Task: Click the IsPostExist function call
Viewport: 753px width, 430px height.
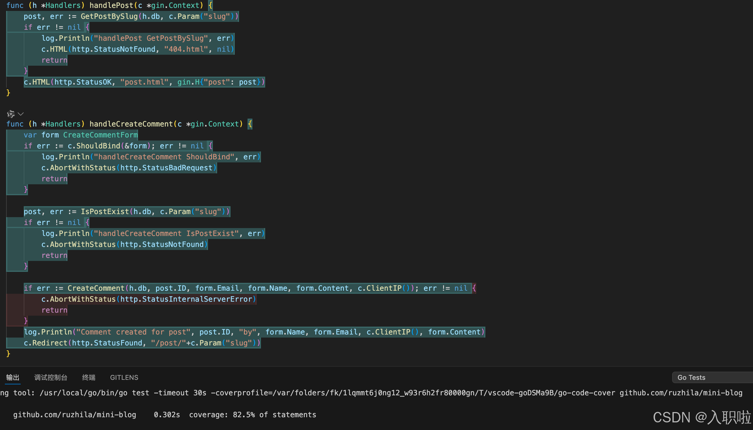Action: [x=105, y=212]
